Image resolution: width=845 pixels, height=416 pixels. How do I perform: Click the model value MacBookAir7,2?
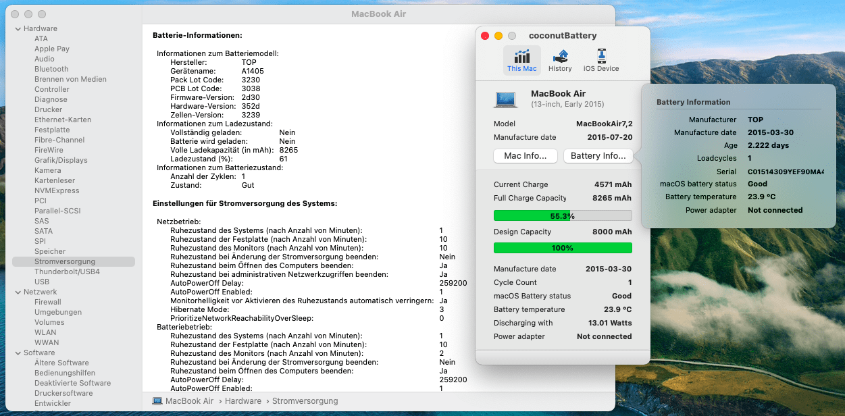point(604,124)
